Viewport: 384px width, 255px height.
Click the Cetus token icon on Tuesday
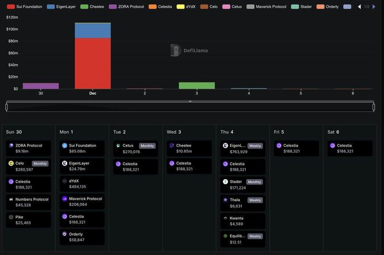(119, 146)
